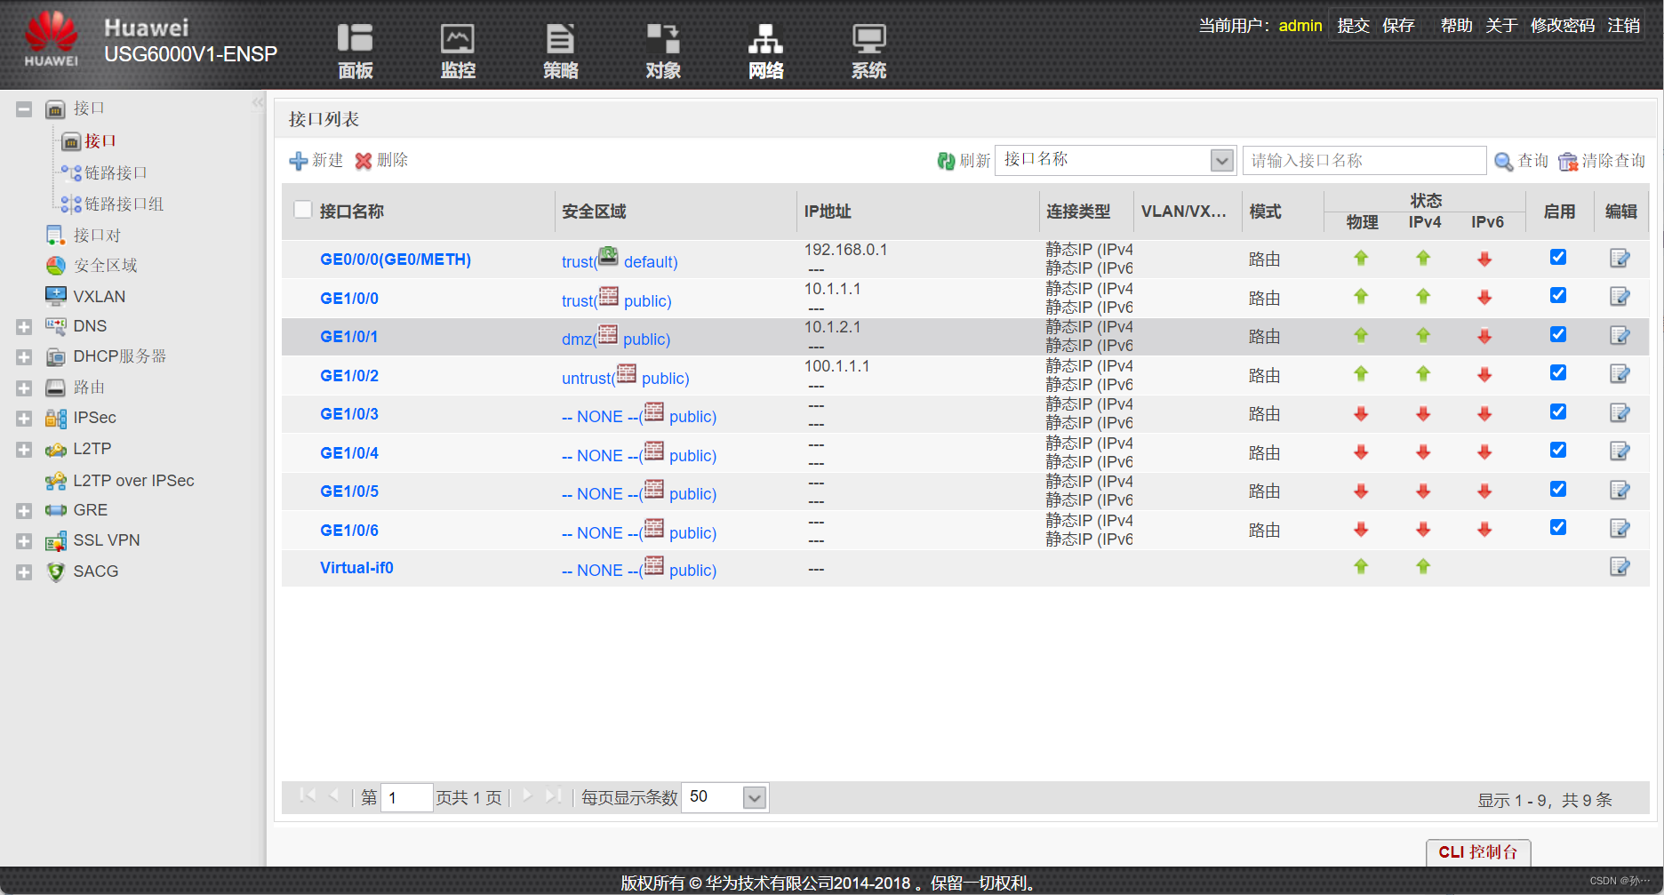This screenshot has width=1664, height=895.
Task: Change items per page from 50
Action: pyautogui.click(x=724, y=797)
